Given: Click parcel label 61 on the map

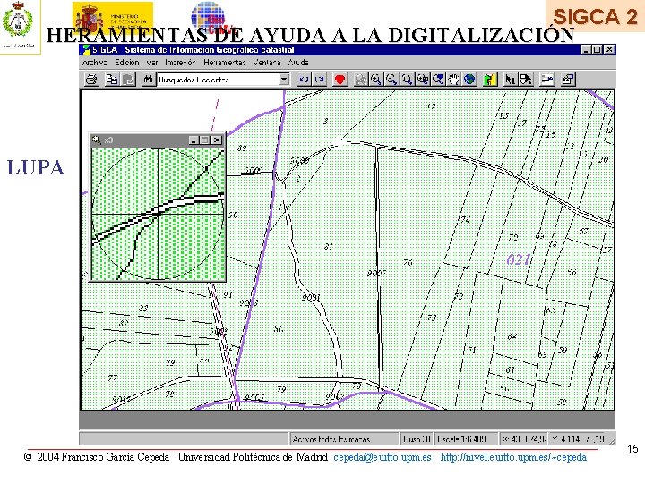Looking at the screenshot, I should (x=510, y=370).
